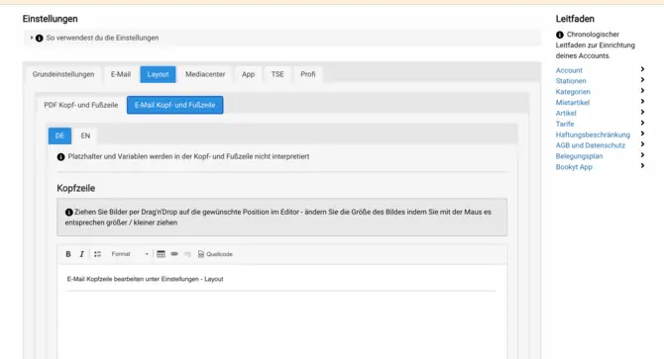
Task: Click the Einstellungen page heading
Action: tap(50, 19)
